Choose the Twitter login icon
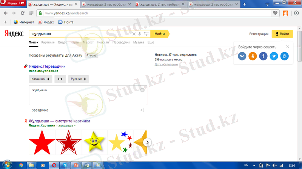This screenshot has height=169, width=302. pos(274,56)
